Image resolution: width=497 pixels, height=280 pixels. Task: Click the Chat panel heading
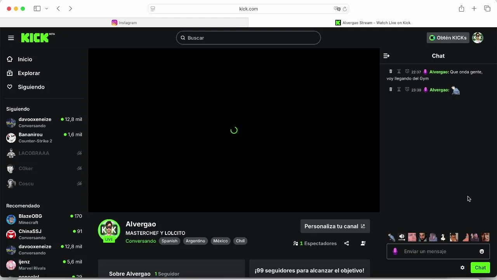[x=438, y=56]
